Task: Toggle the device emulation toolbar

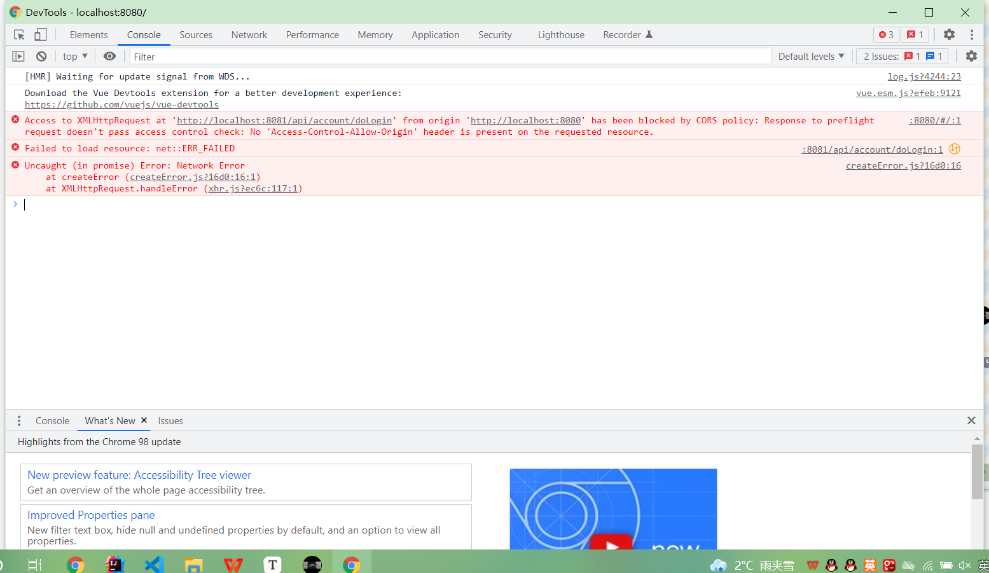Action: point(40,34)
